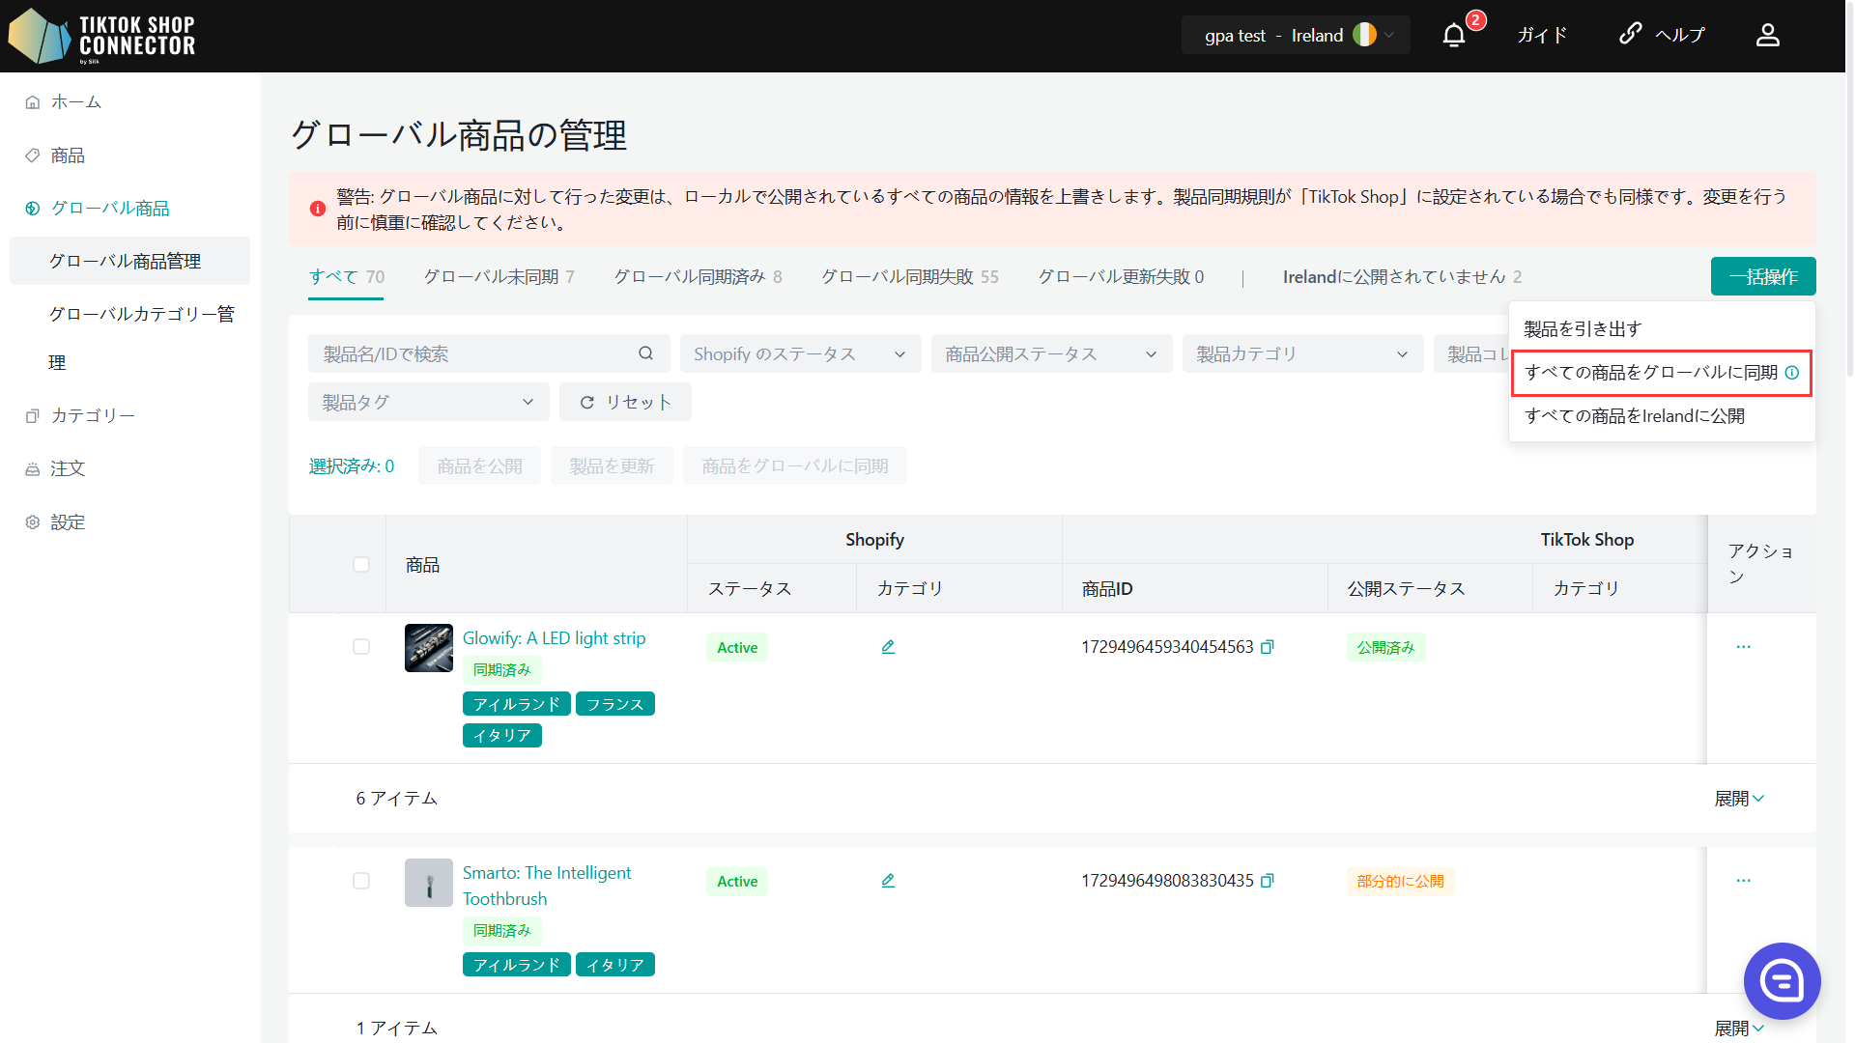Edit Shopify category for Smarto Toothbrush row
Image resolution: width=1855 pixels, height=1043 pixels.
tap(888, 881)
